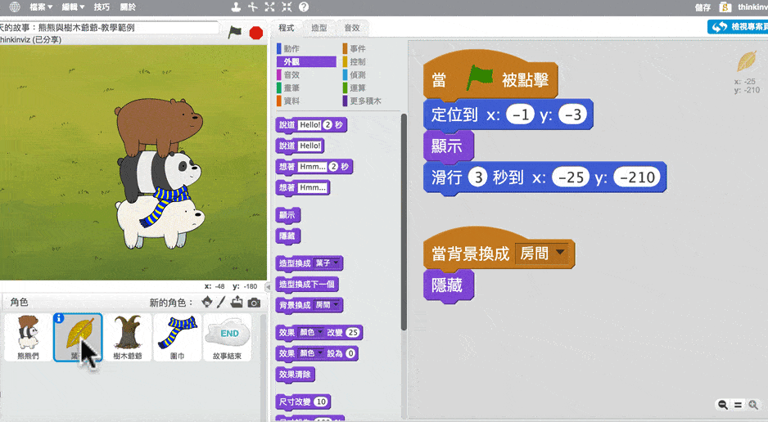Click the 效果清除 palette block

coord(296,375)
